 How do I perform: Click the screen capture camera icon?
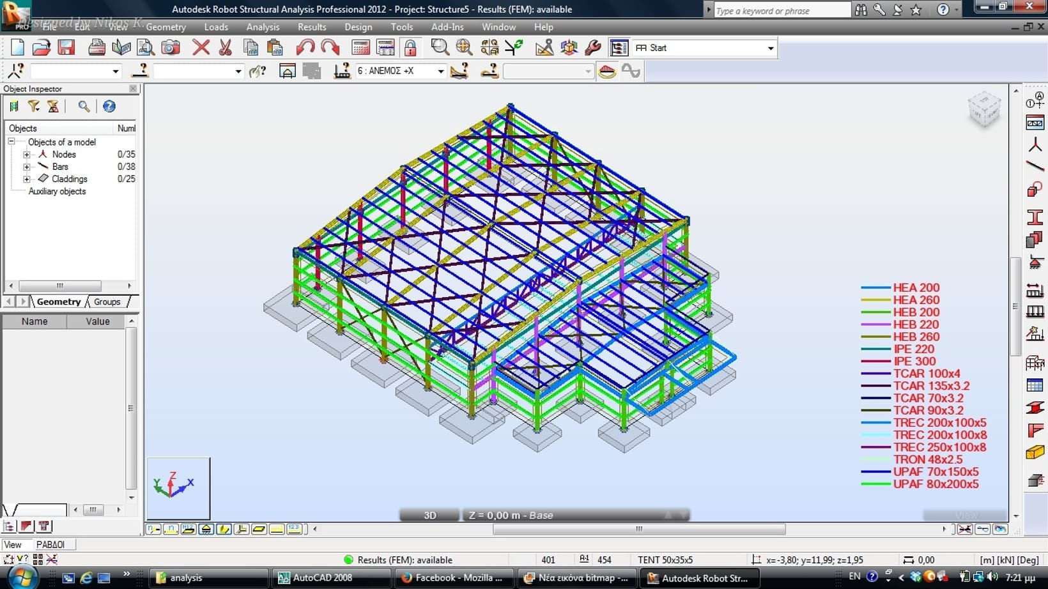pos(170,48)
